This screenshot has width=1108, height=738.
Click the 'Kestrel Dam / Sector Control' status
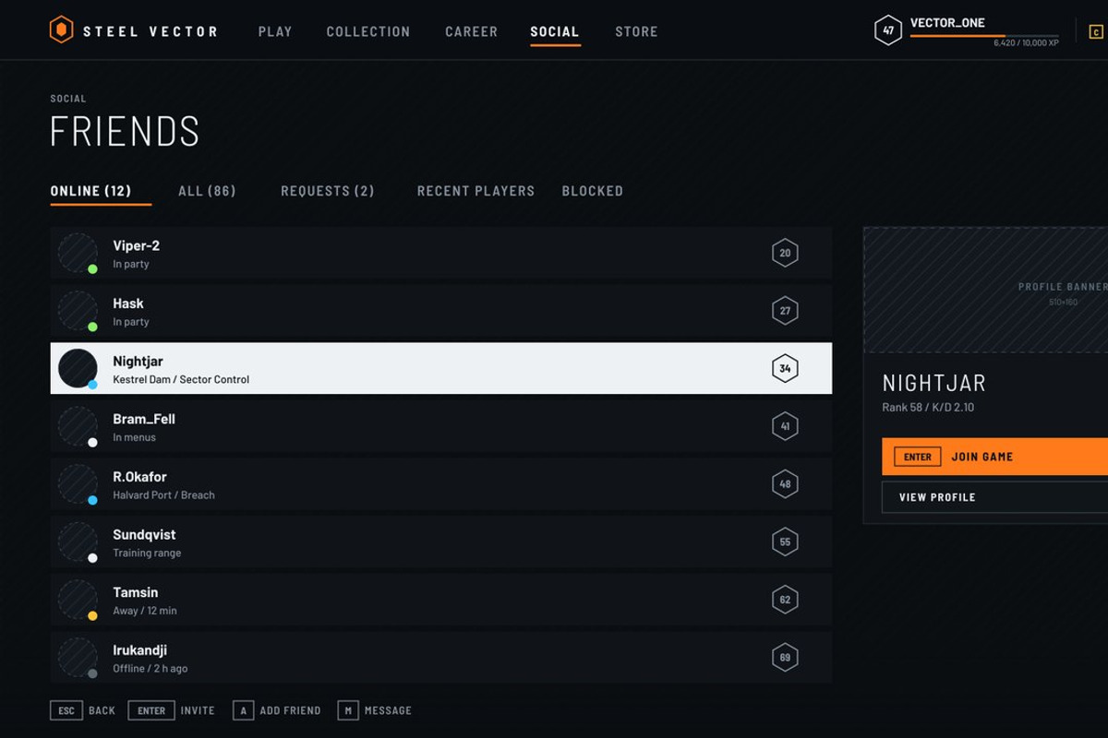click(x=181, y=379)
